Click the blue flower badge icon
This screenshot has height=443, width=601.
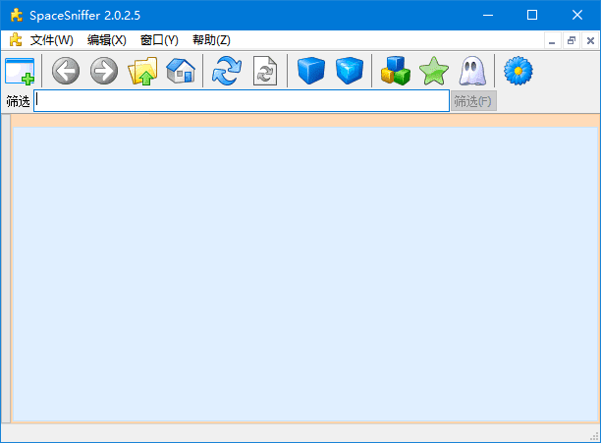(x=518, y=72)
